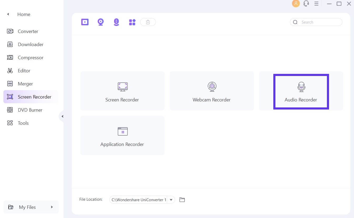The width and height of the screenshot is (354, 218).
Task: Open output folder icon beside File Location
Action: tap(182, 200)
